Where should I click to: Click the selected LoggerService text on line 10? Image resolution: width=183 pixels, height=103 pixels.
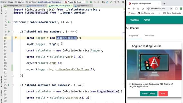click(x=67, y=38)
